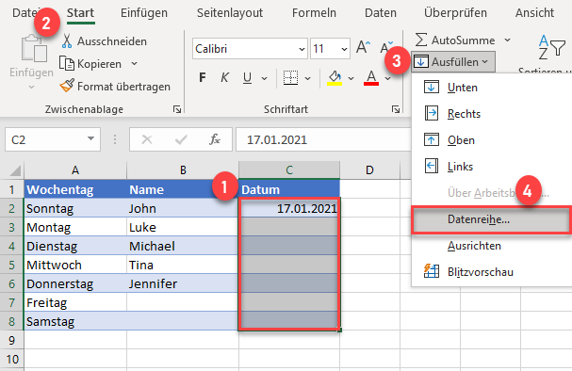
Task: Toggle underline U button
Action: click(247, 77)
